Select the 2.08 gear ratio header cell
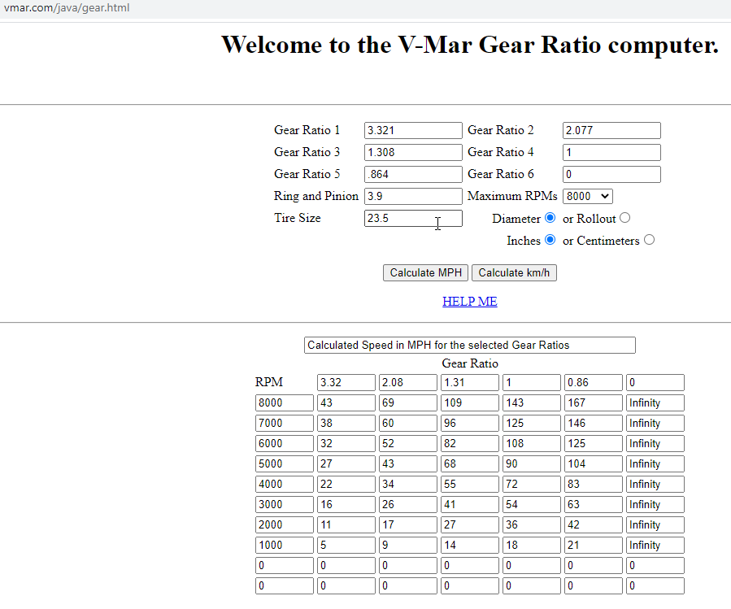This screenshot has height=609, width=731. [x=407, y=382]
